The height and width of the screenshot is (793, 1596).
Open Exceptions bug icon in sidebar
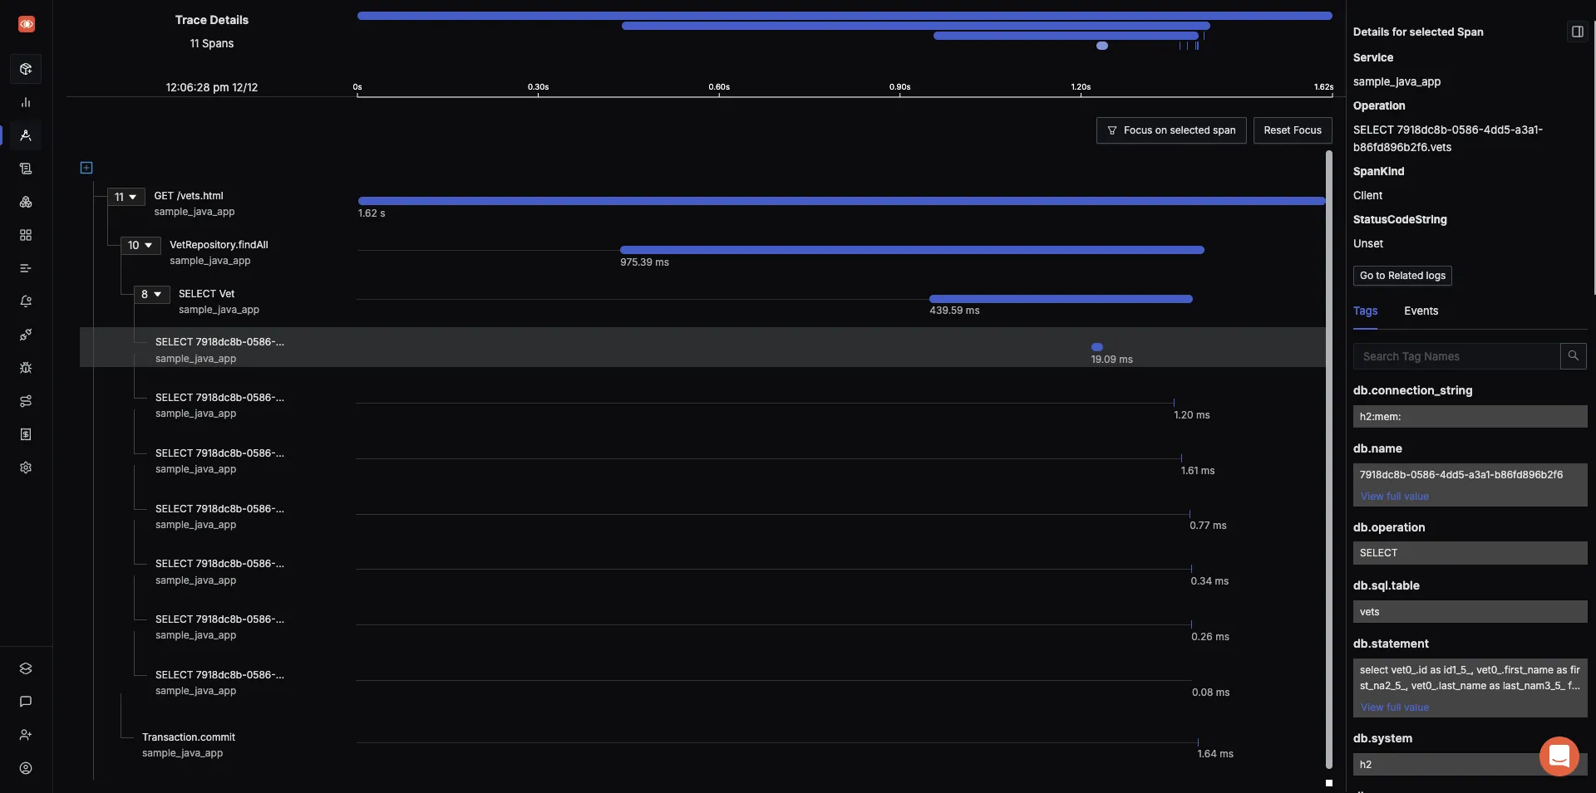coord(26,368)
